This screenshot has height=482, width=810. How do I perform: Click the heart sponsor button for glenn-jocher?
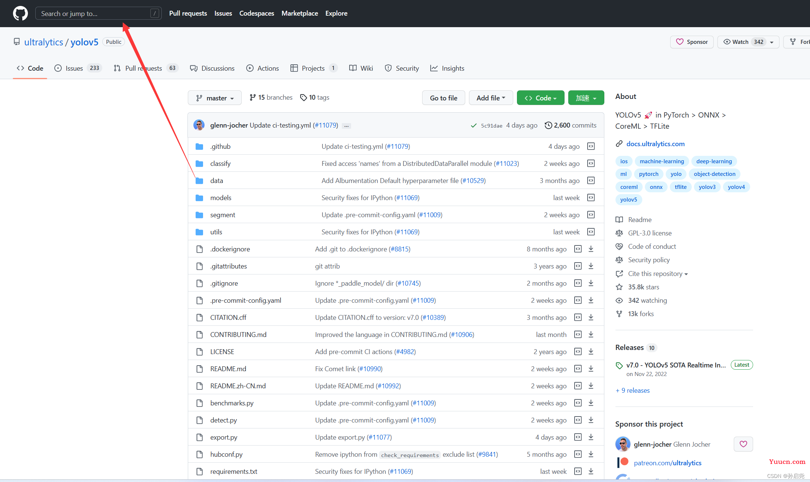point(743,444)
